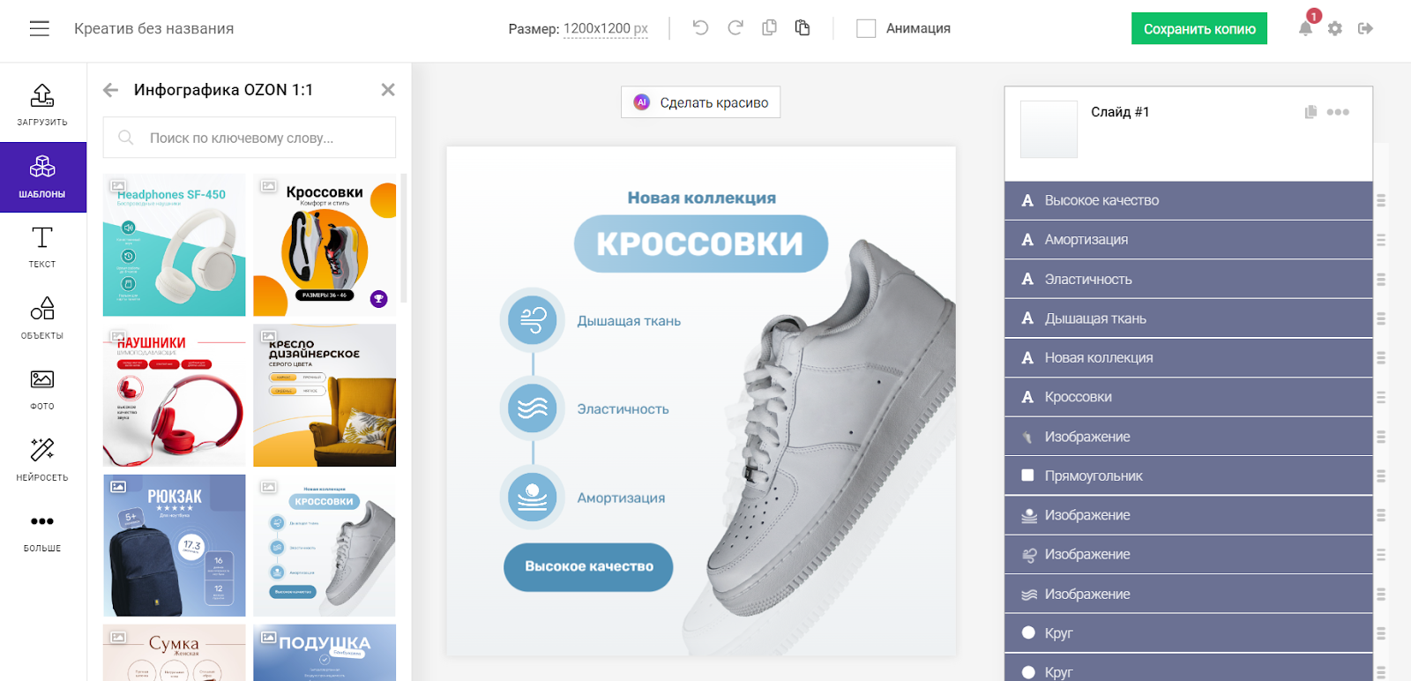Viewport: 1411px width, 681px height.
Task: Click Слайд #1 thumbnail preview
Action: coord(1049,130)
